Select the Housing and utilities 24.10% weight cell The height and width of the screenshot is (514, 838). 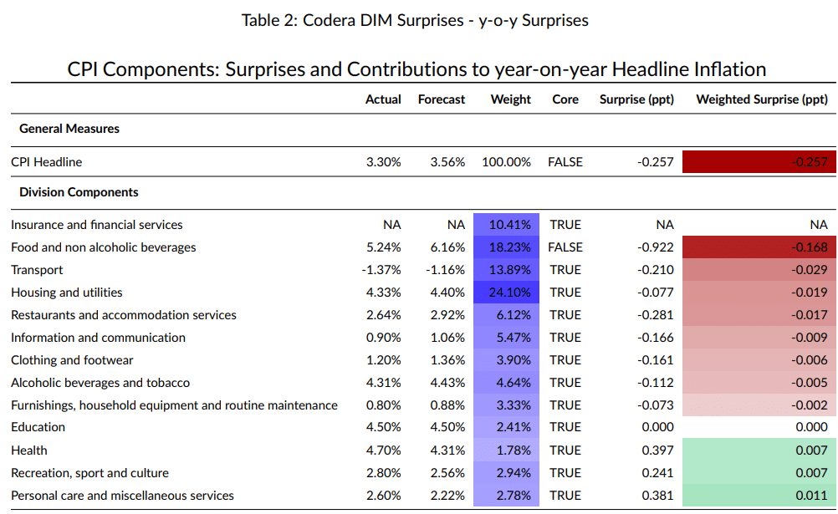(506, 293)
